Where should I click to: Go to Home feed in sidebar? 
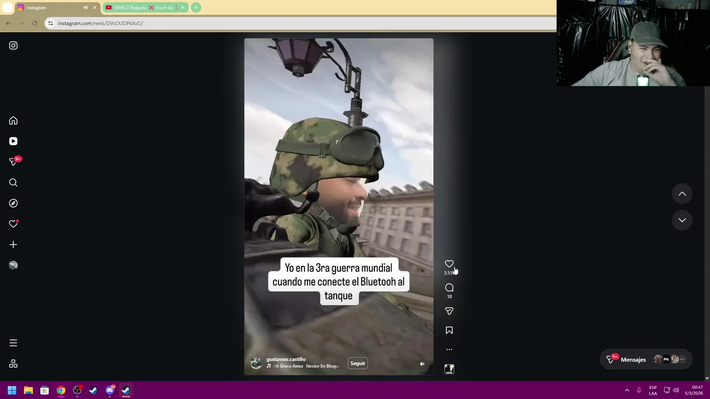point(13,121)
